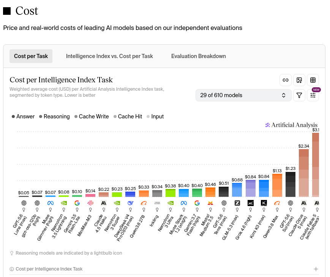The image size is (330, 277).
Task: Click the '$0.25' value label
Action: [130, 189]
